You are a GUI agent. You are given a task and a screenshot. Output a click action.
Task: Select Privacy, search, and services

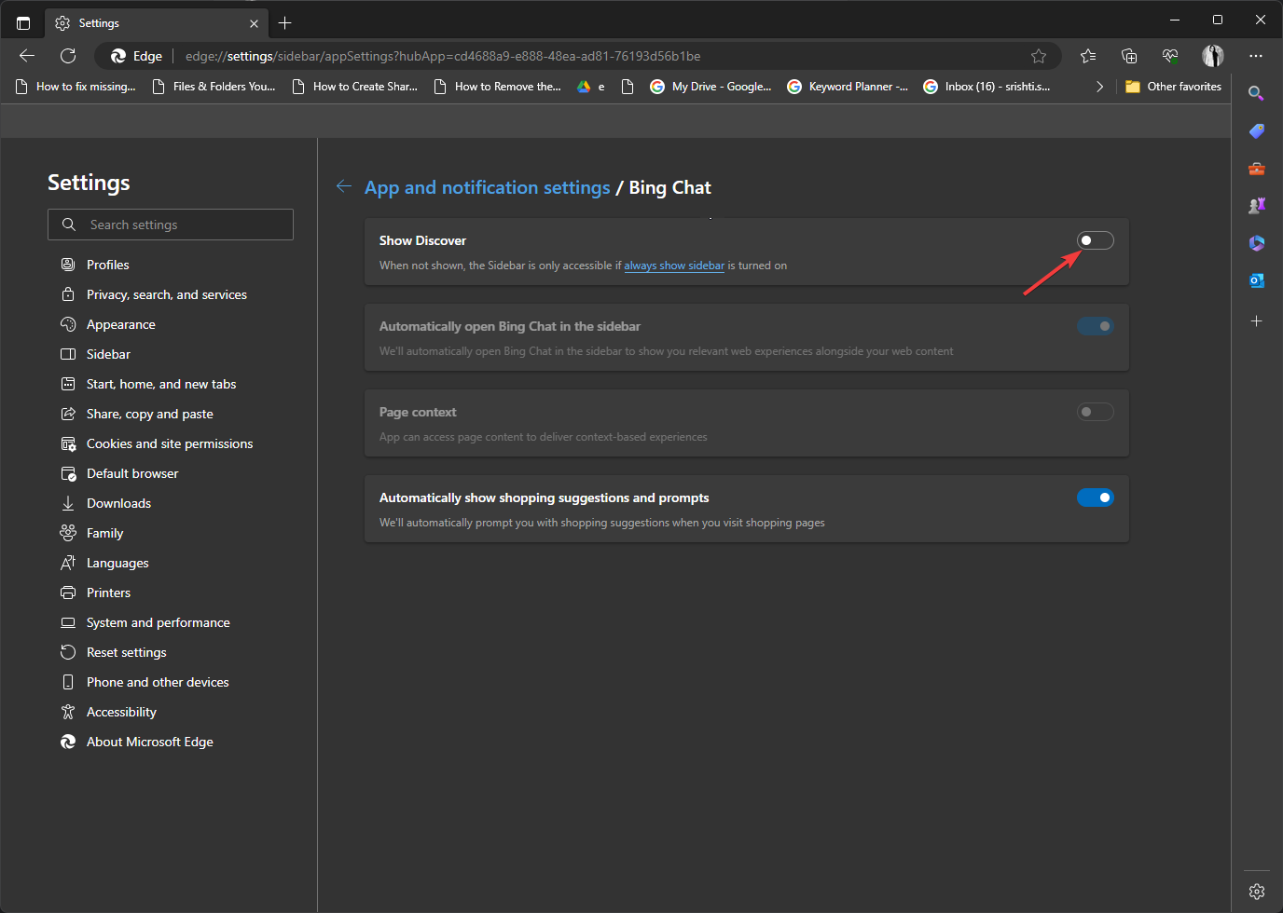167,293
